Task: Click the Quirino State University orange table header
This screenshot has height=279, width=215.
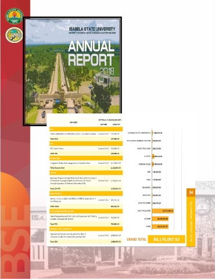Action: tap(86, 229)
